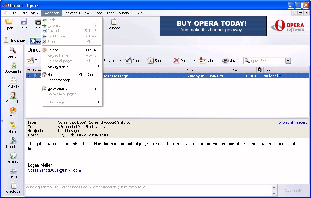Open the Delete button dropdown arrow
The height and width of the screenshot is (198, 311).
click(x=194, y=60)
